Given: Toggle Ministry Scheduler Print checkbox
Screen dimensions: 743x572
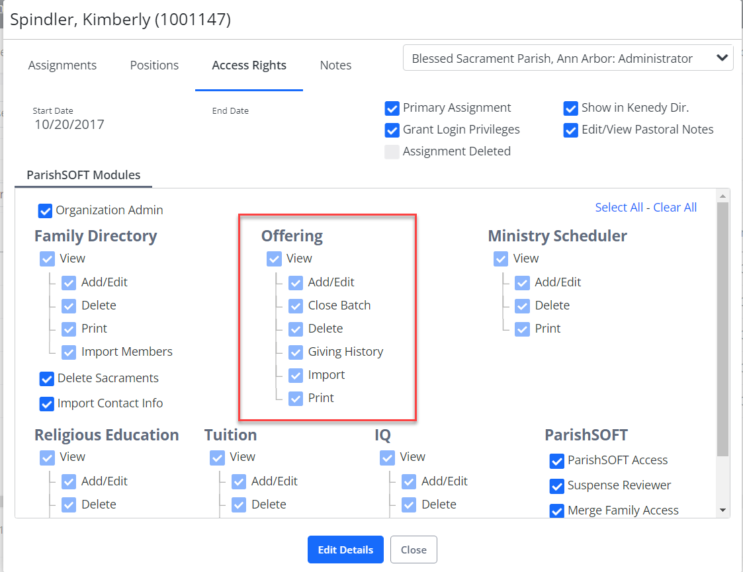Looking at the screenshot, I should 522,329.
